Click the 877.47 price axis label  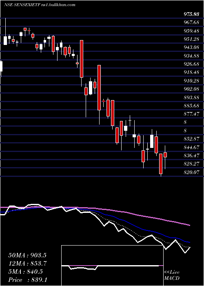click(x=191, y=114)
